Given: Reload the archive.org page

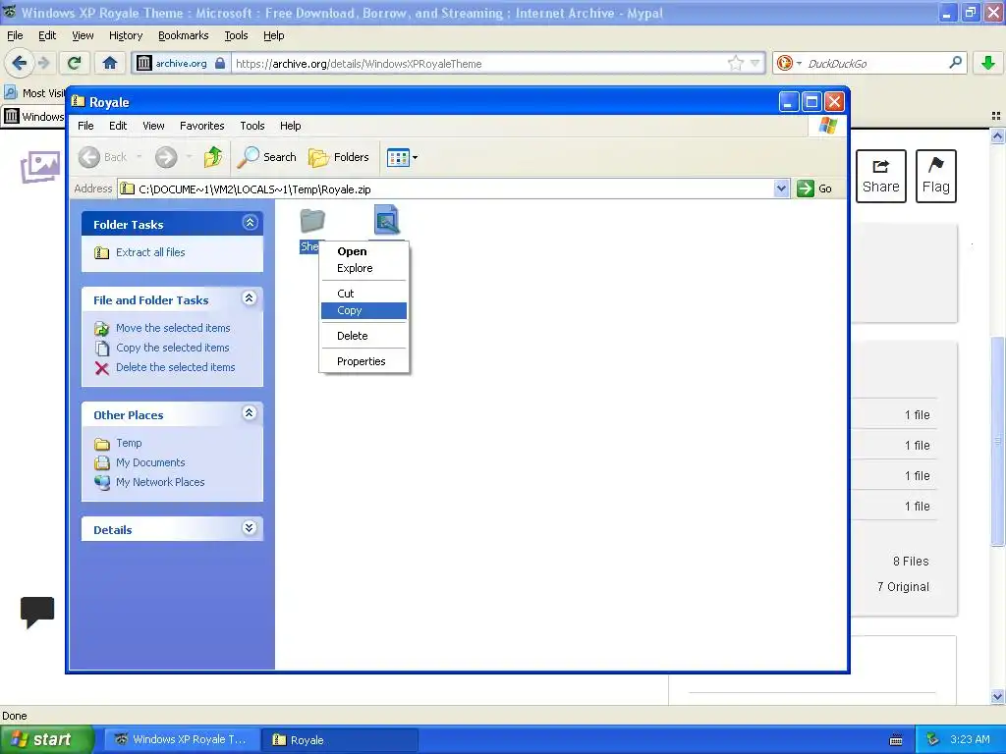Looking at the screenshot, I should [75, 63].
